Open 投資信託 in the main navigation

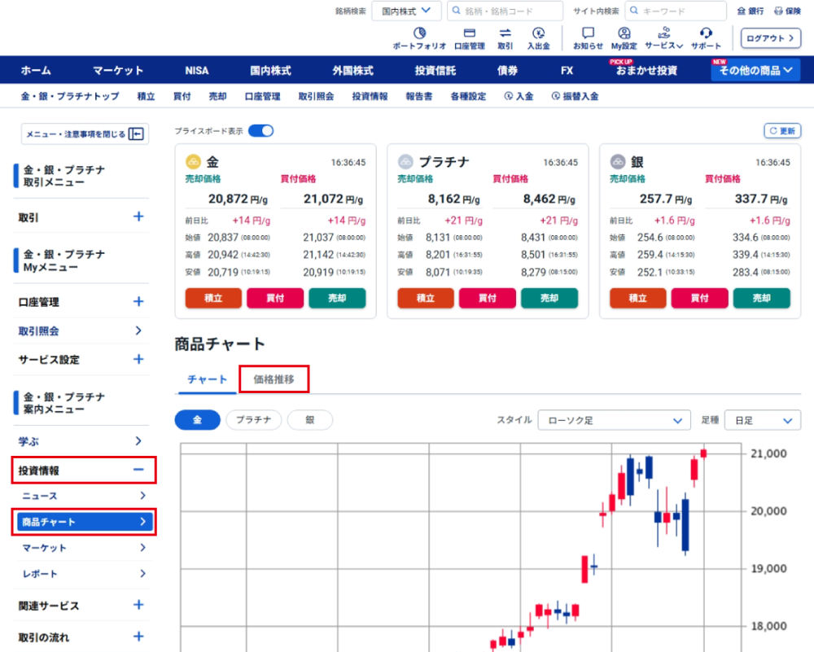[435, 71]
